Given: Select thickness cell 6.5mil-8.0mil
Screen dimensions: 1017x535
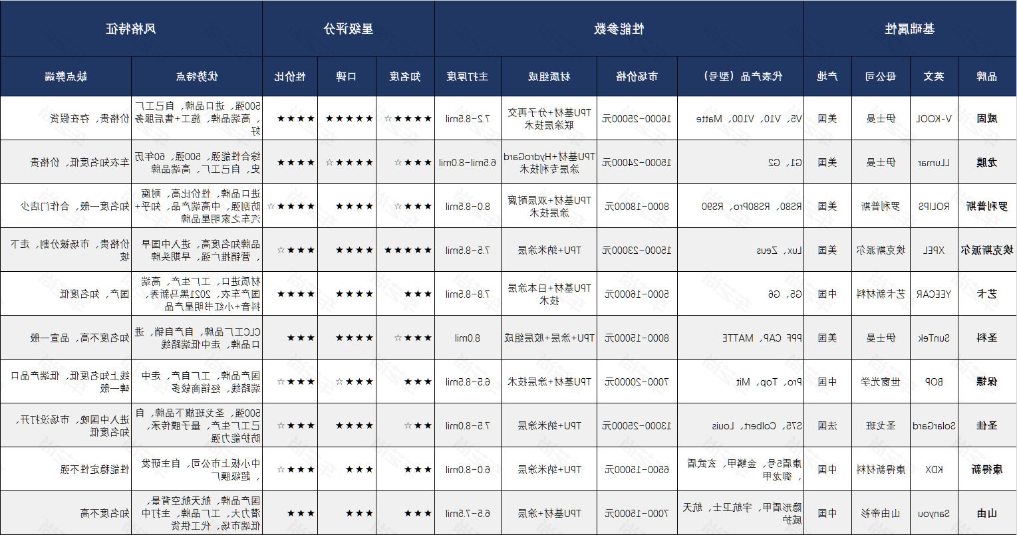Looking at the screenshot, I should point(468,162).
